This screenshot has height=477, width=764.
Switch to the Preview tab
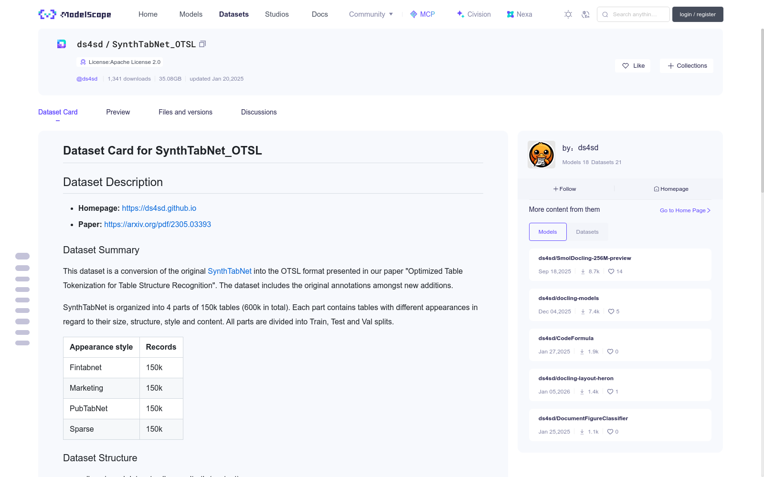click(118, 112)
